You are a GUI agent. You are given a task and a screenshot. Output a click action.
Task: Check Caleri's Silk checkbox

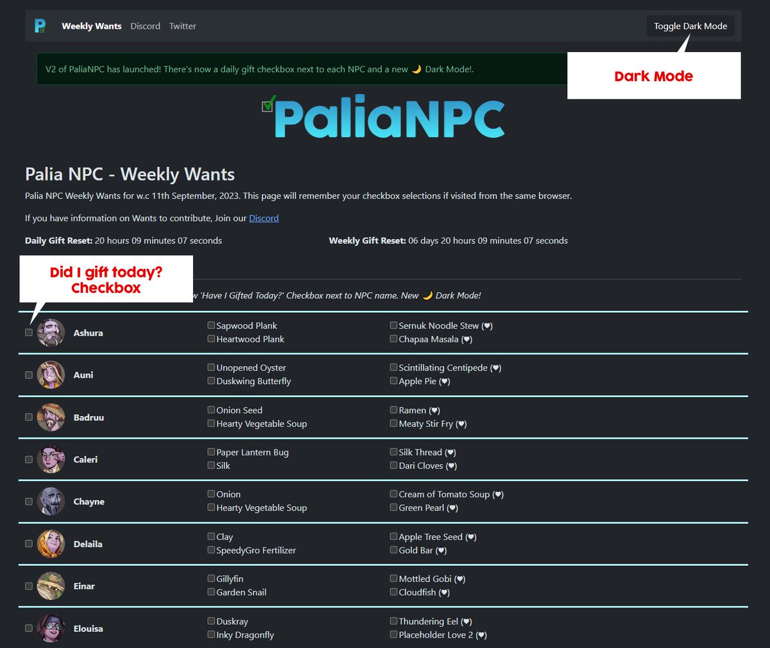pyautogui.click(x=211, y=466)
